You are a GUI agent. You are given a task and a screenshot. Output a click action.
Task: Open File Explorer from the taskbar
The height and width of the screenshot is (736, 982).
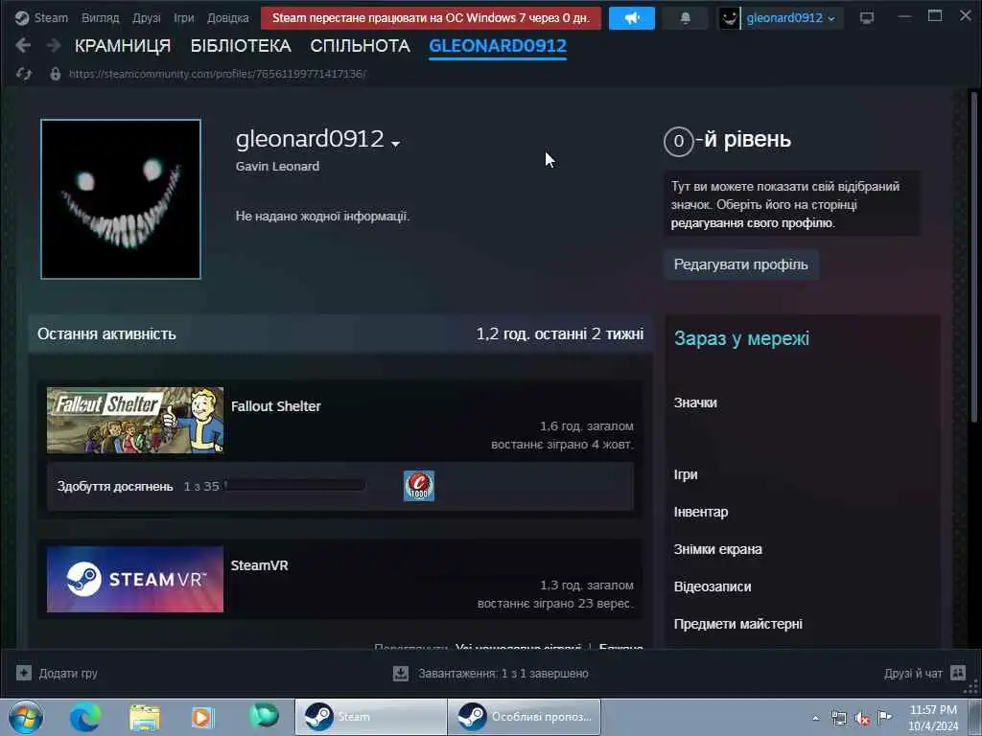(145, 717)
